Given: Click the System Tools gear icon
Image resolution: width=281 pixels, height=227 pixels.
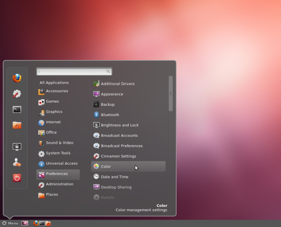Looking at the screenshot, I should click(x=41, y=154).
